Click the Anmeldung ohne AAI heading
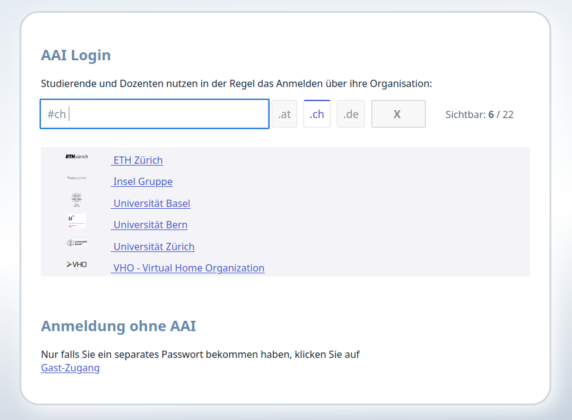This screenshot has width=572, height=420. 119,326
